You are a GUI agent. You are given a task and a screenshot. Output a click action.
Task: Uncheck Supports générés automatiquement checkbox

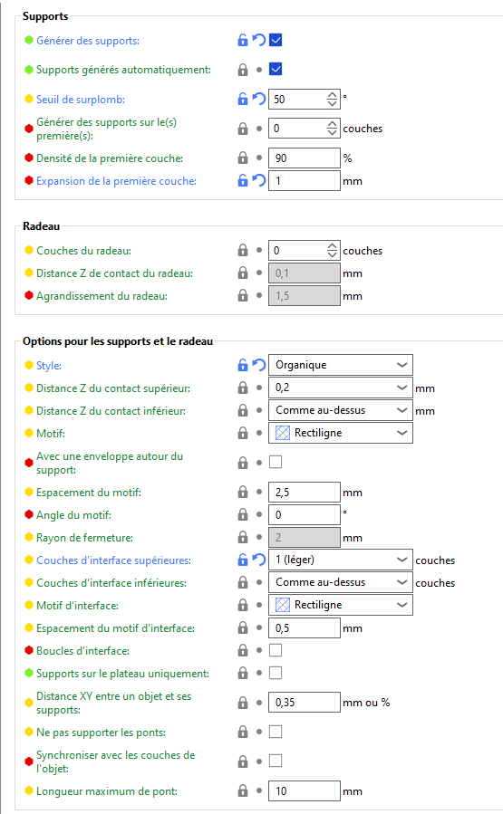pos(276,69)
